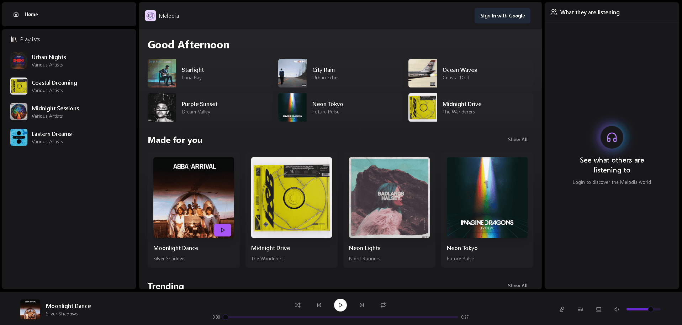
Task: Open the Coastal Dreaming playlist
Action: [x=69, y=86]
